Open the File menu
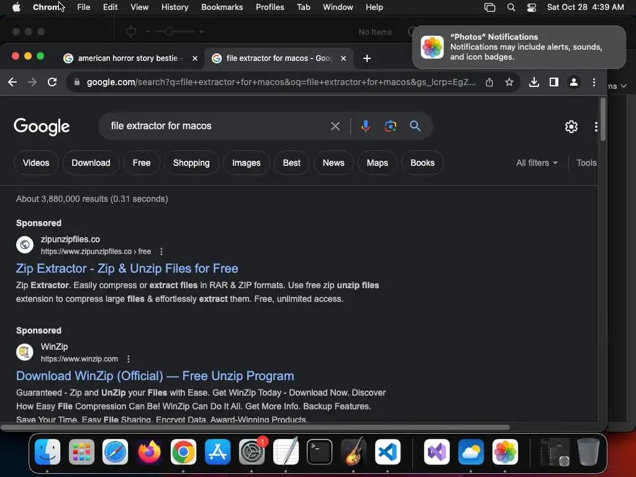Image resolution: width=636 pixels, height=477 pixels. coord(84,7)
